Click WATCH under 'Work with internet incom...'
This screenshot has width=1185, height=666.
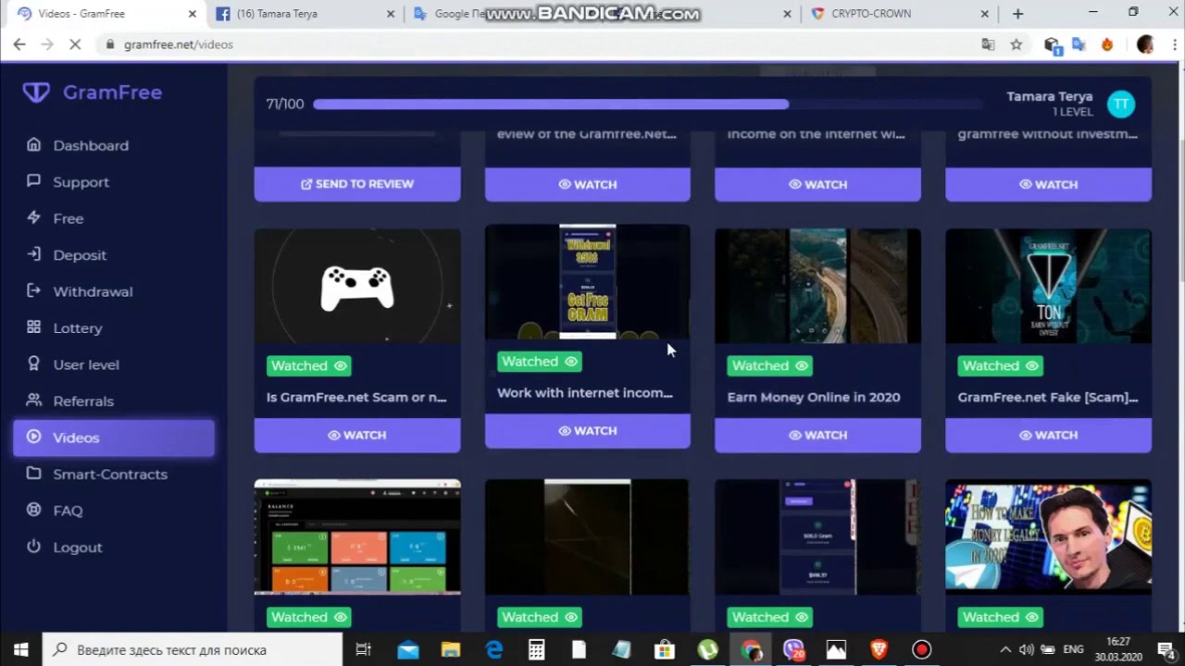pyautogui.click(x=588, y=431)
